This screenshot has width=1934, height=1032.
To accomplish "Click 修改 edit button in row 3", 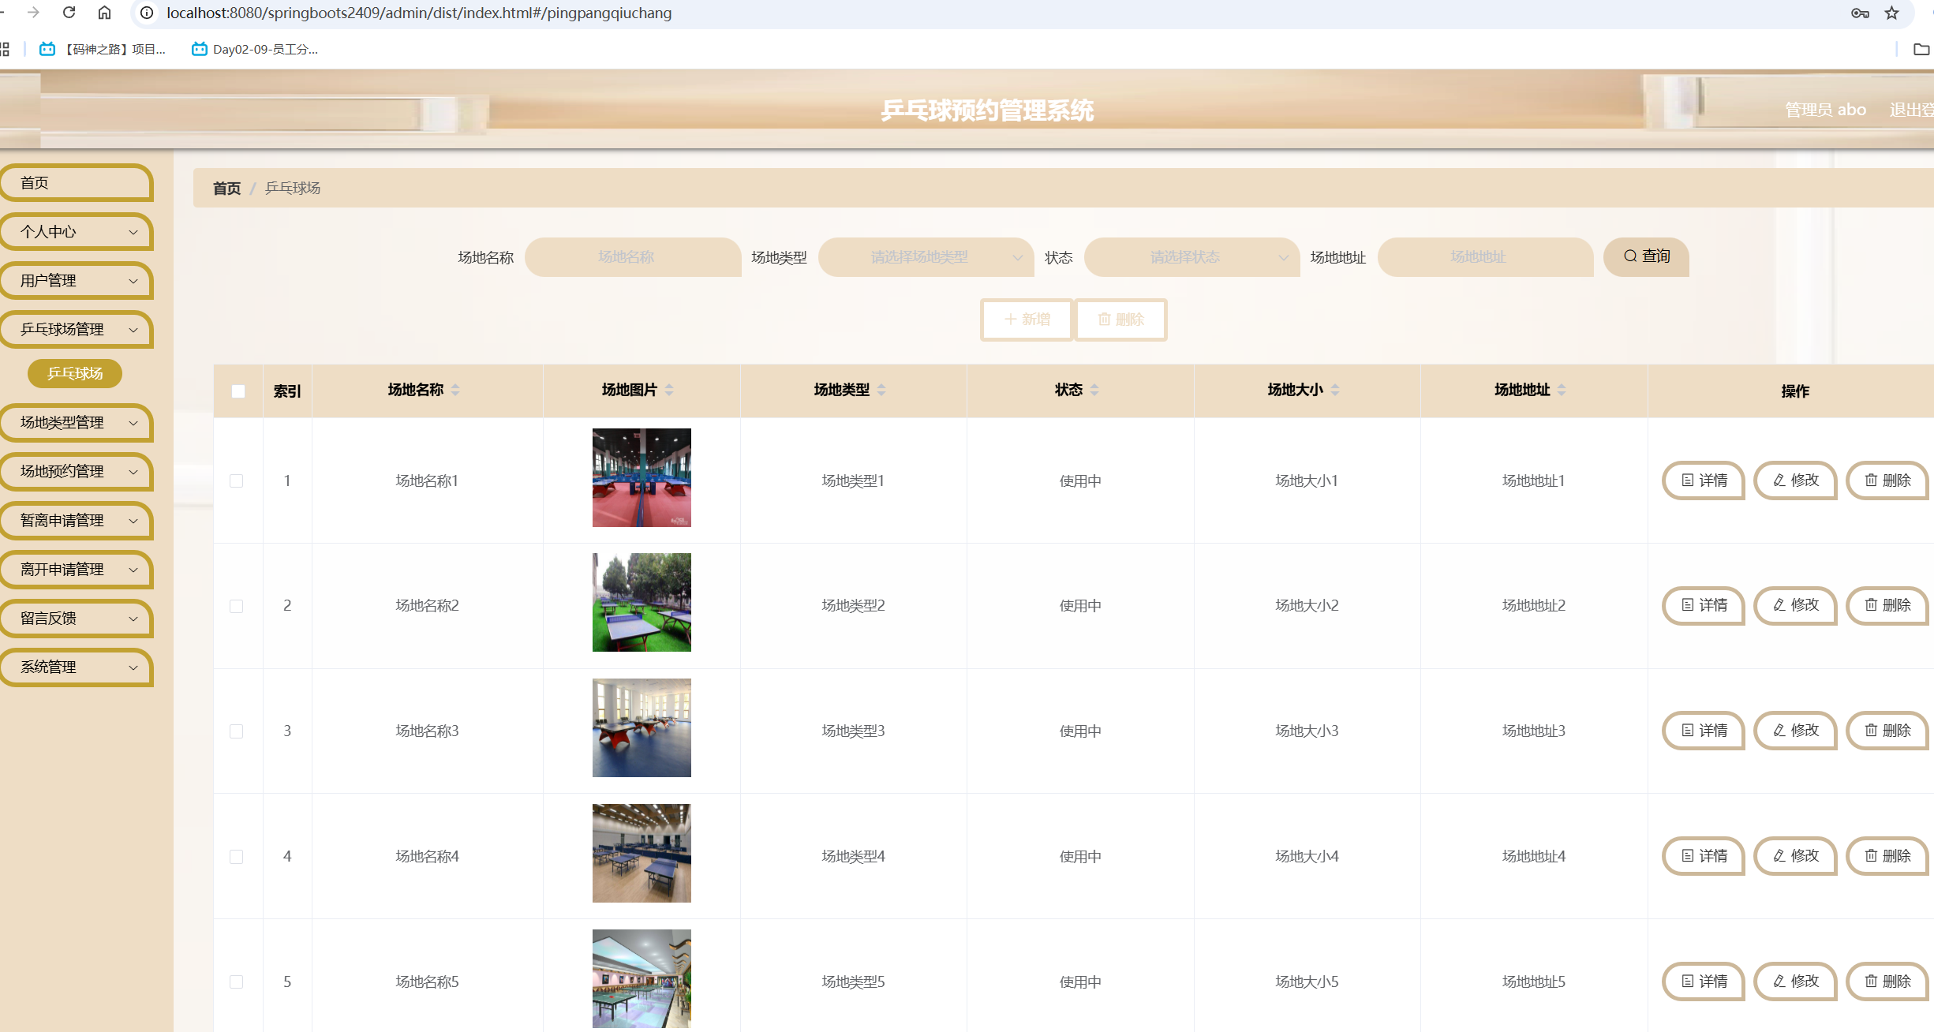I will point(1795,731).
